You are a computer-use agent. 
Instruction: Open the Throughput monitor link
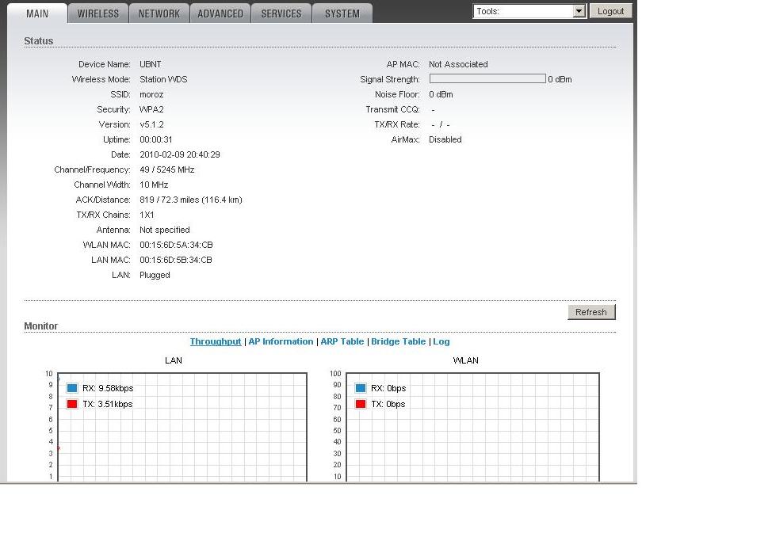tap(216, 341)
